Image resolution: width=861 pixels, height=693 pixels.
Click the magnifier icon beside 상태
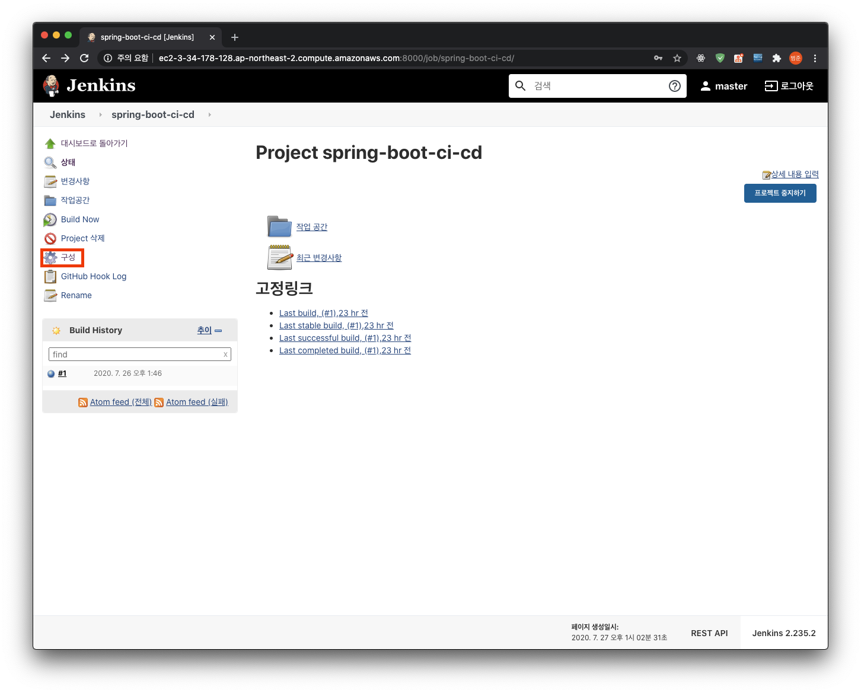point(50,162)
